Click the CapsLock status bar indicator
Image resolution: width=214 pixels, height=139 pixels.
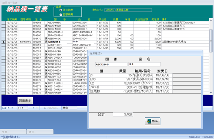(194, 137)
